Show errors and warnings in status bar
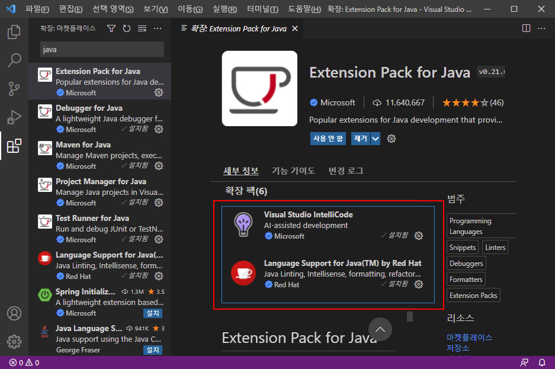 point(24,362)
